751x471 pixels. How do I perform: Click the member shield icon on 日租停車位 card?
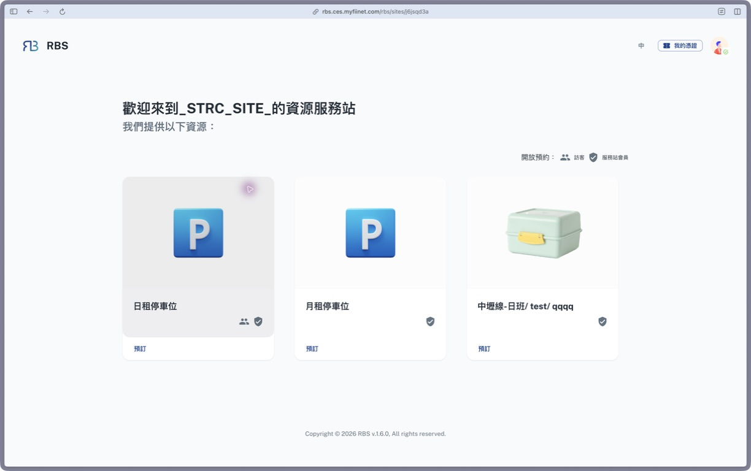coord(258,321)
